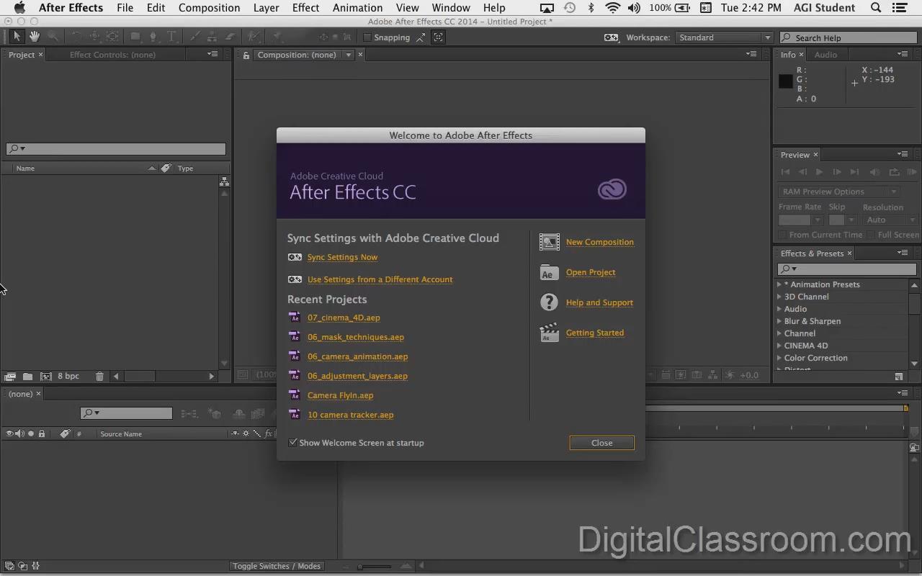Open recent project Camera FlyIn.aep
The width and height of the screenshot is (922, 576).
coord(340,395)
